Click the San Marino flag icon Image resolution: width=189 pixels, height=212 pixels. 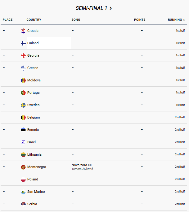(x=23, y=192)
